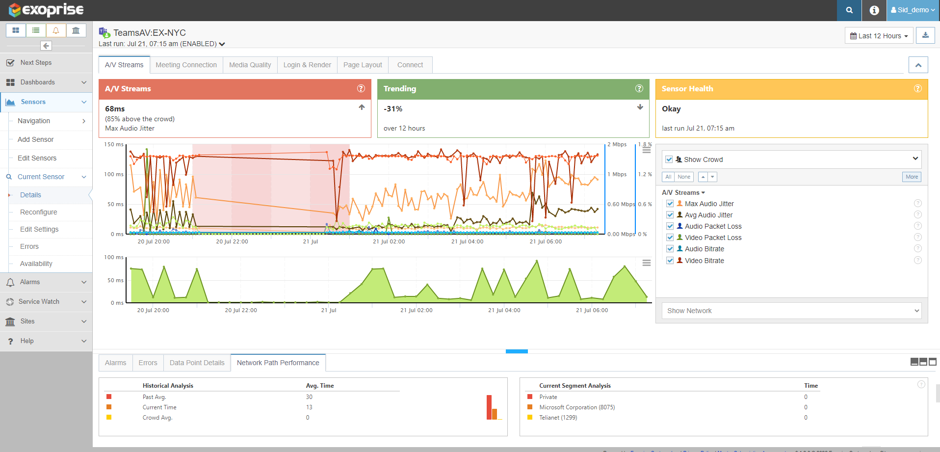Click the More button in streams panel

[912, 177]
